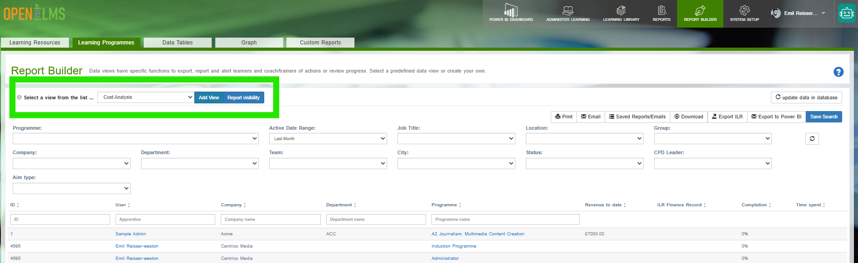
Task: Click the refresh filters icon button
Action: [812, 139]
